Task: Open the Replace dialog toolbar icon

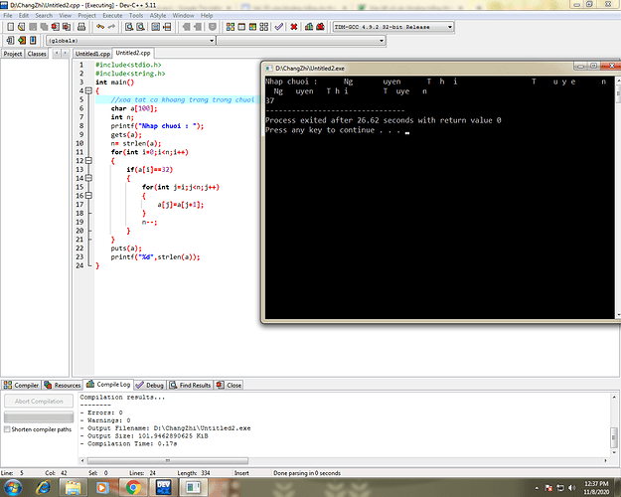Action: click(x=141, y=27)
